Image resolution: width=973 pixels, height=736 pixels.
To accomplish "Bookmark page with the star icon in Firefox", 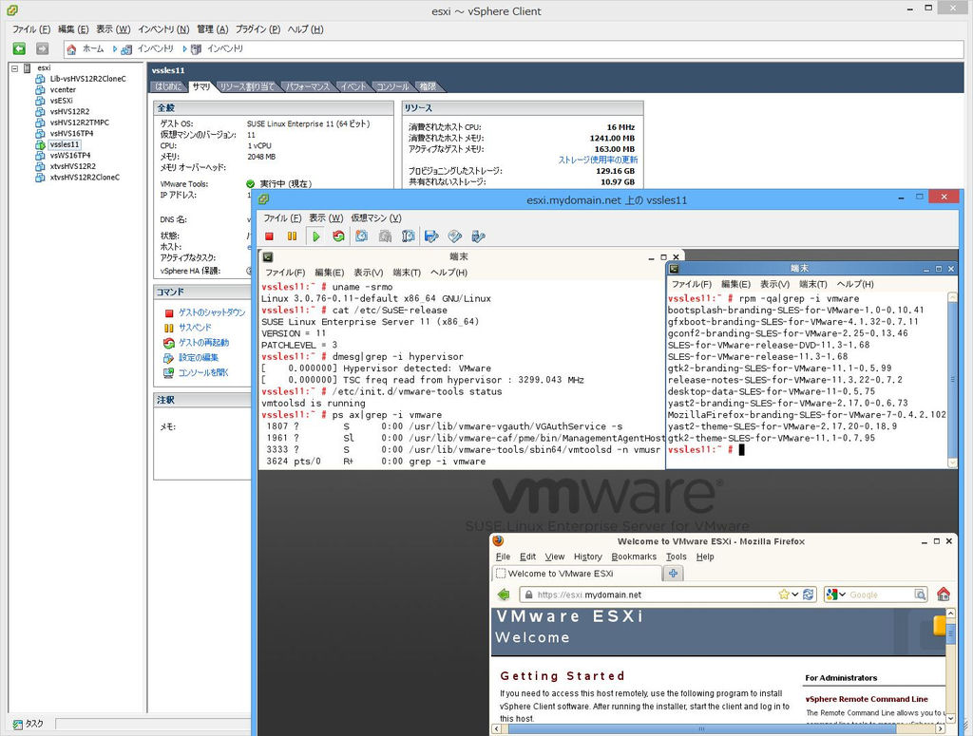I will coord(784,594).
